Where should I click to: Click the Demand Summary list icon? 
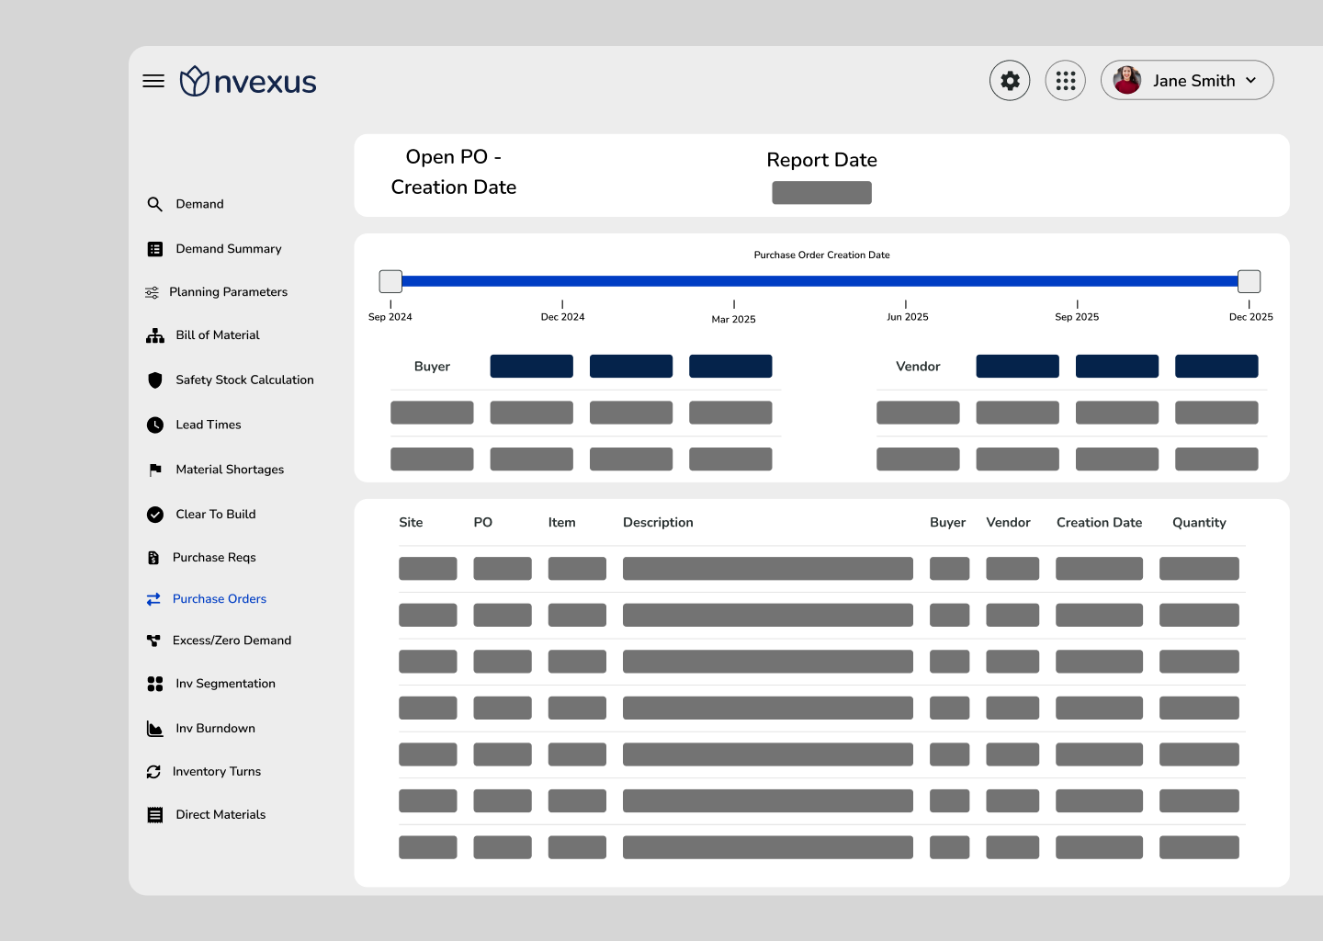(155, 249)
